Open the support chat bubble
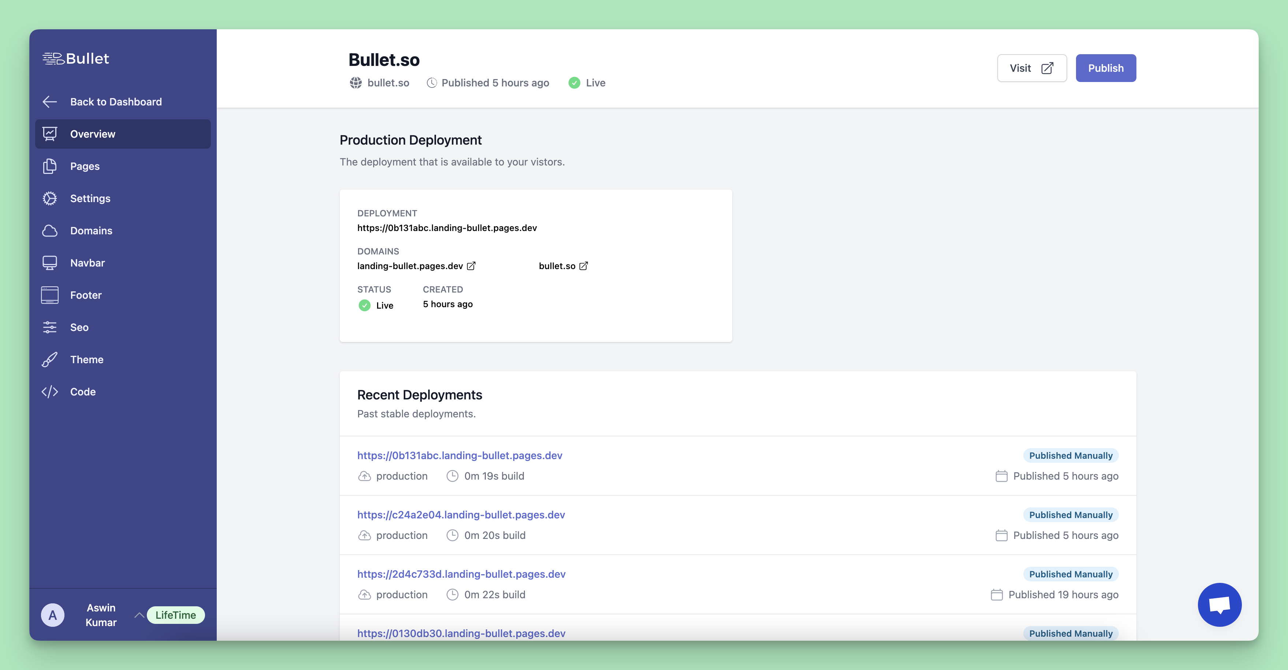This screenshot has height=670, width=1288. coord(1220,604)
